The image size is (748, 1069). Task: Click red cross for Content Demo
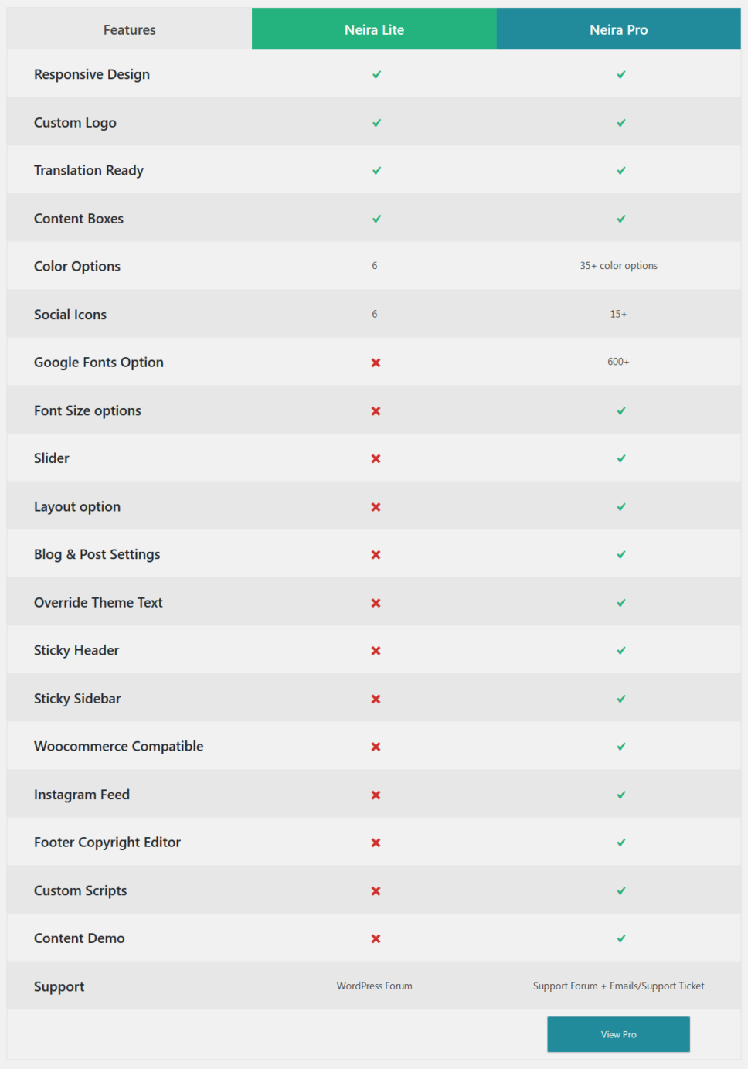click(x=376, y=938)
